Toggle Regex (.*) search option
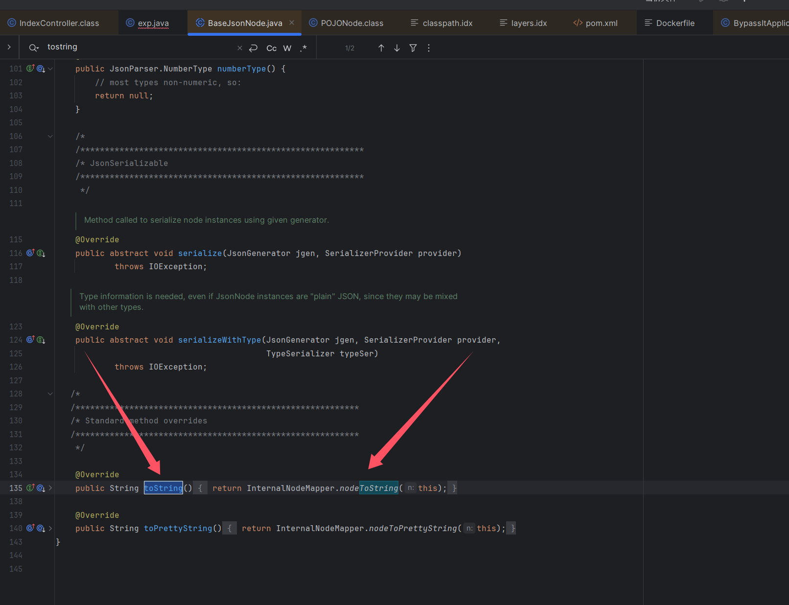Image resolution: width=789 pixels, height=605 pixels. tap(303, 48)
